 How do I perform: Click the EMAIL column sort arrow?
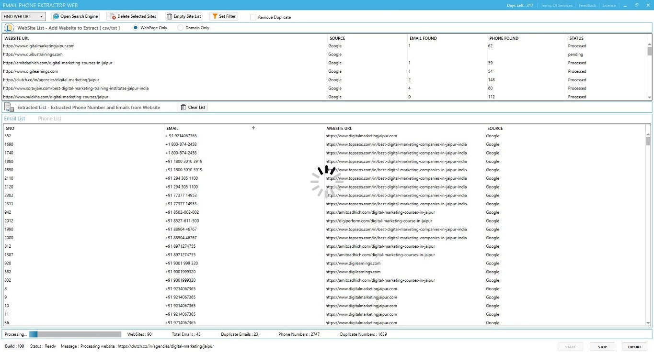point(253,128)
